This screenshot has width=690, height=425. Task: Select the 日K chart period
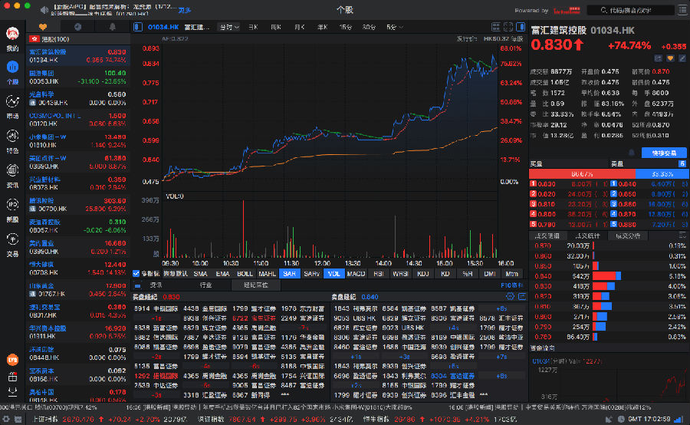click(253, 28)
